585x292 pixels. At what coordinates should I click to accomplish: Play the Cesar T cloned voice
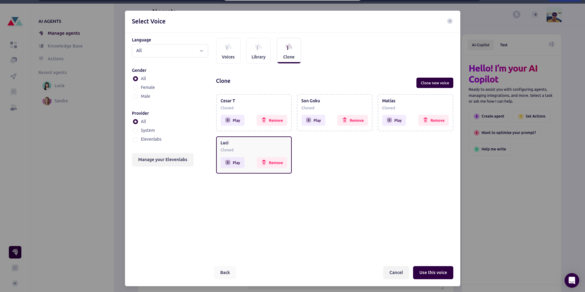[x=232, y=120]
